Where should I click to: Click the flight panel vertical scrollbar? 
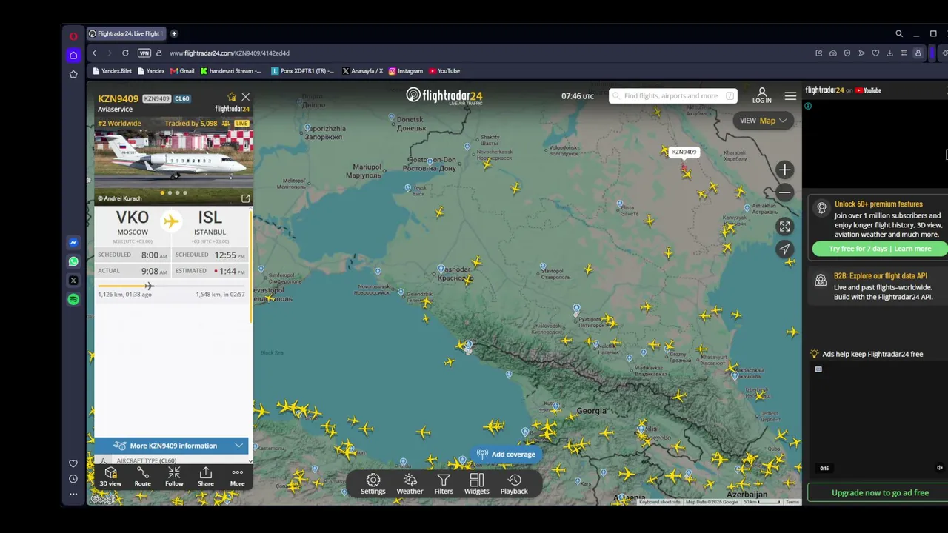click(251, 266)
